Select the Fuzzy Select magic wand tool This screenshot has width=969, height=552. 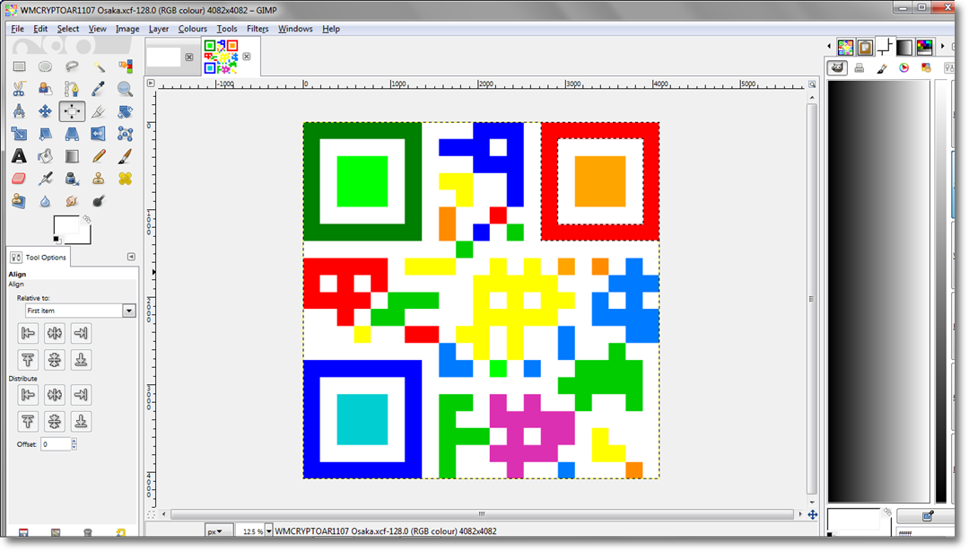pos(99,66)
